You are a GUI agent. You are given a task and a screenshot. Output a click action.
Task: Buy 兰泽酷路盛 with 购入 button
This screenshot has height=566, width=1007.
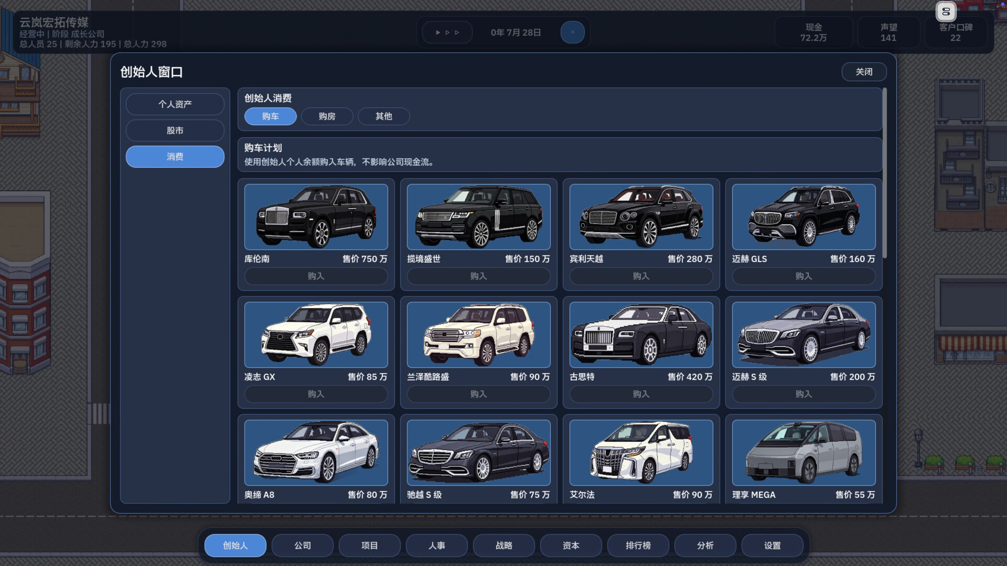(x=479, y=394)
